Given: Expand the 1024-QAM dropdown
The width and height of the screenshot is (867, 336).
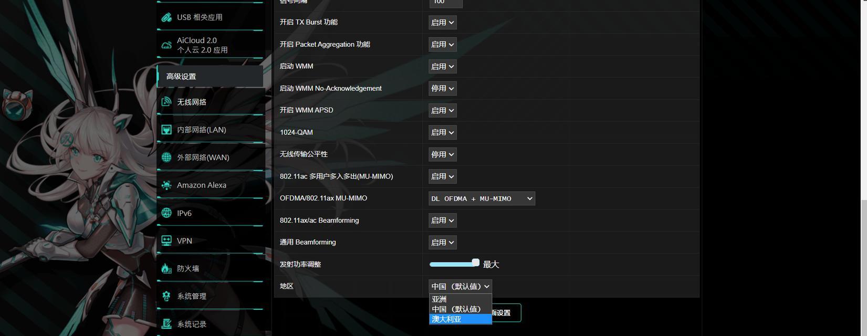Looking at the screenshot, I should click(443, 133).
